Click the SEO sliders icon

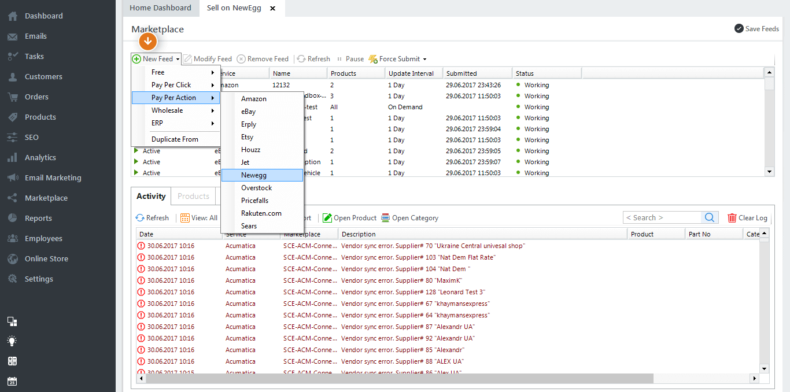(12, 138)
